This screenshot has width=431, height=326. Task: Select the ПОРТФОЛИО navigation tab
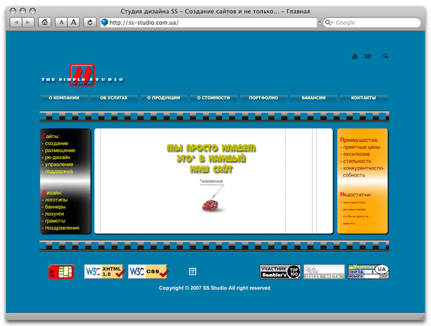[263, 98]
